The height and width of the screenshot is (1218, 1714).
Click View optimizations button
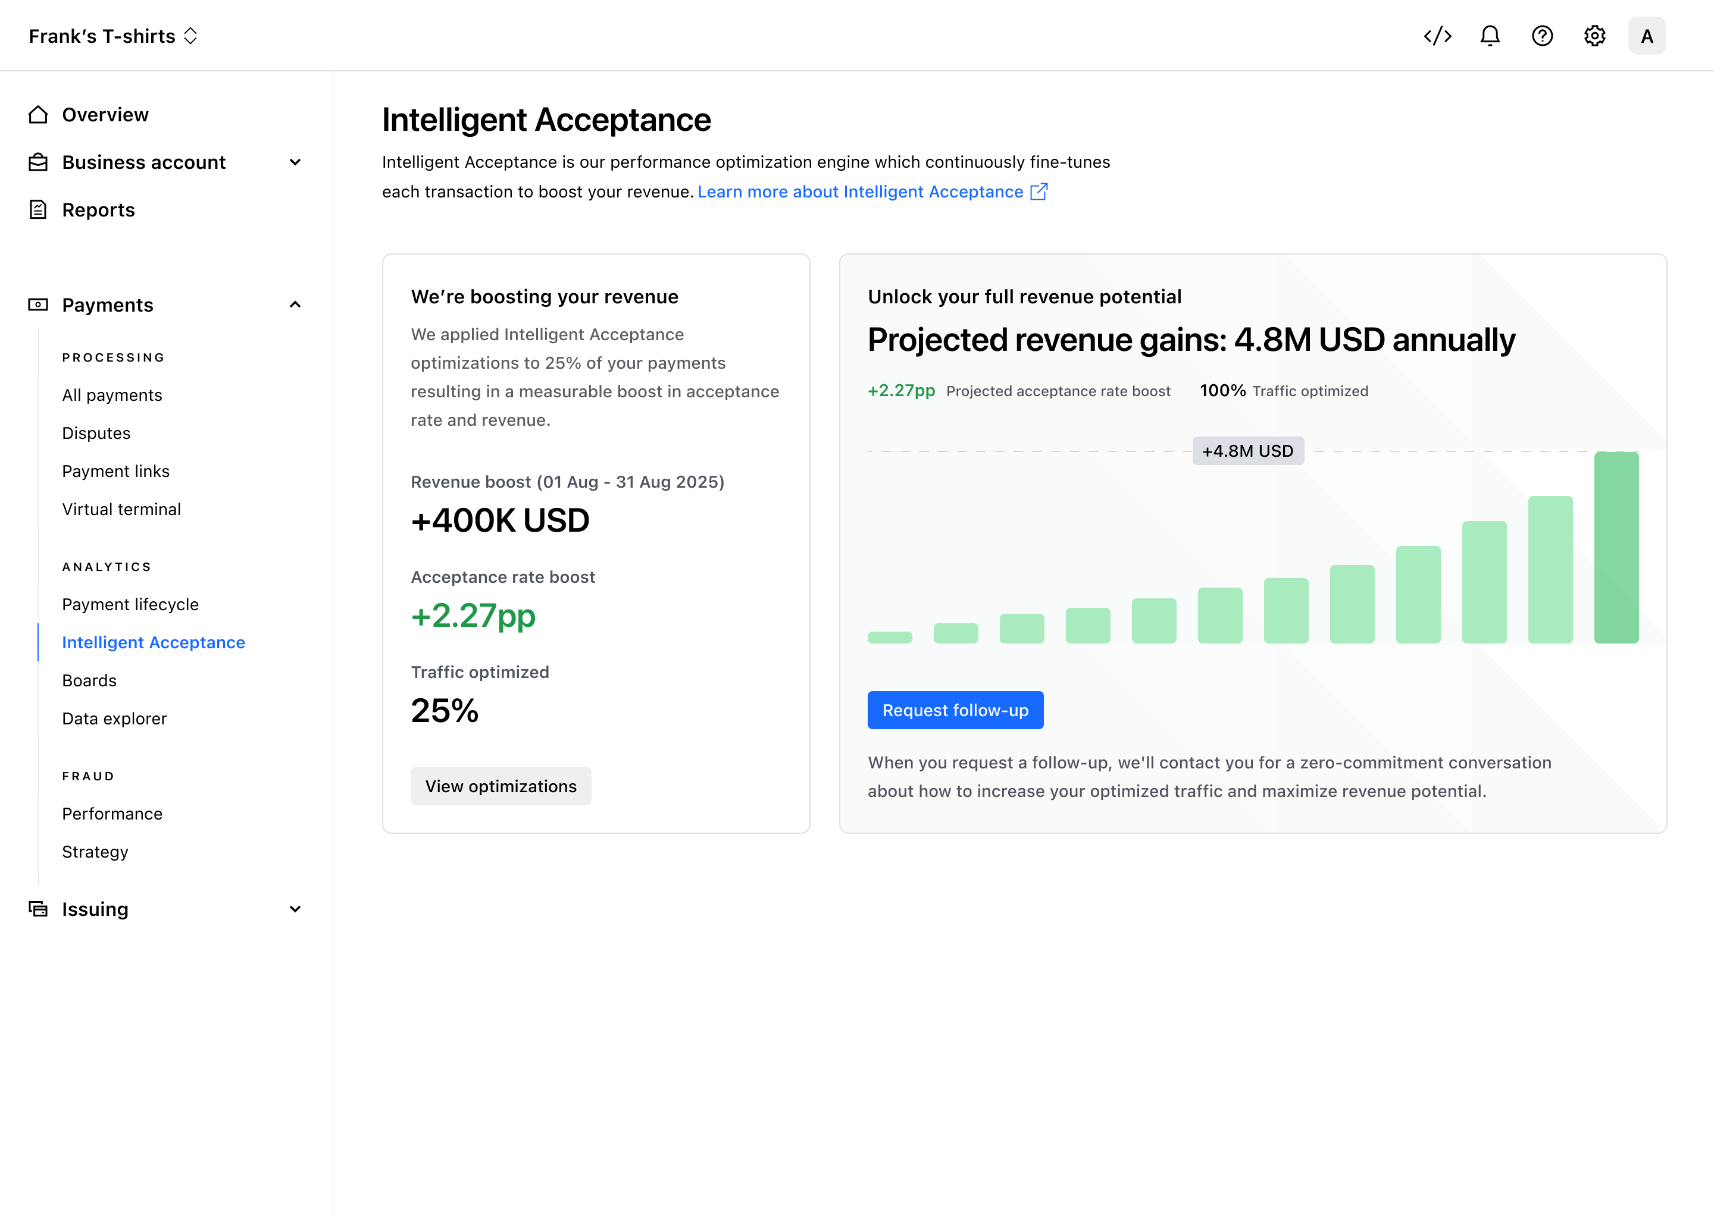[x=501, y=786]
